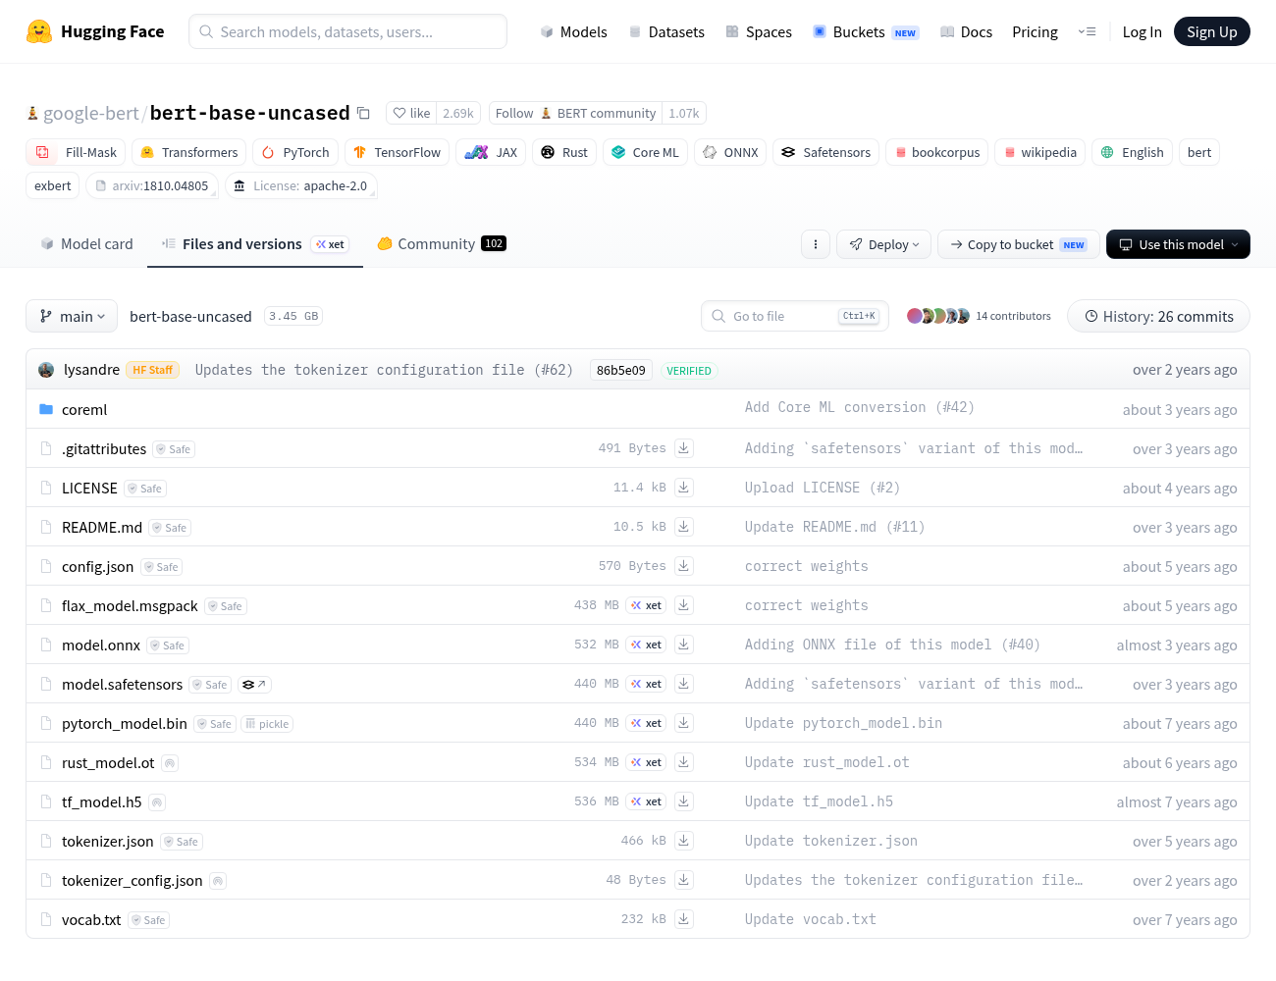Open the arxiv:1810.04805 tag
This screenshot has width=1276, height=981.
pos(152,185)
